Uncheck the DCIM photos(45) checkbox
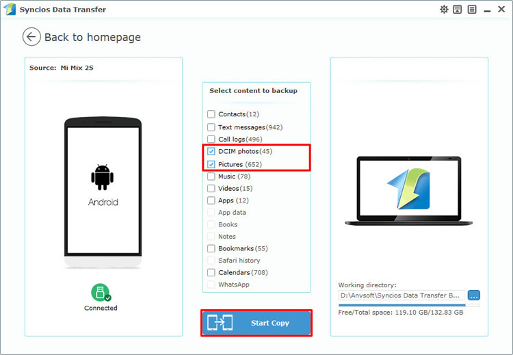The width and height of the screenshot is (513, 355). tap(211, 151)
